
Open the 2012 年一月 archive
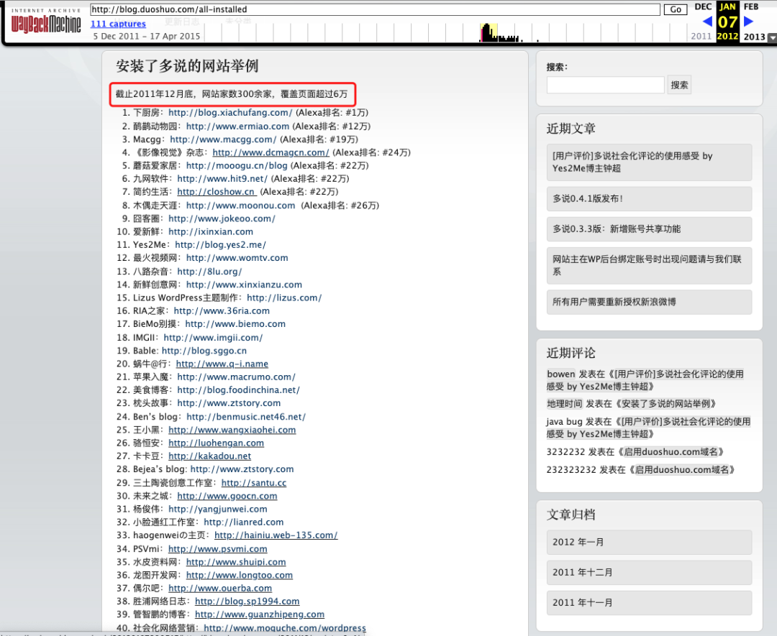tap(578, 543)
